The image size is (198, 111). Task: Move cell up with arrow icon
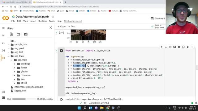click(x=161, y=47)
